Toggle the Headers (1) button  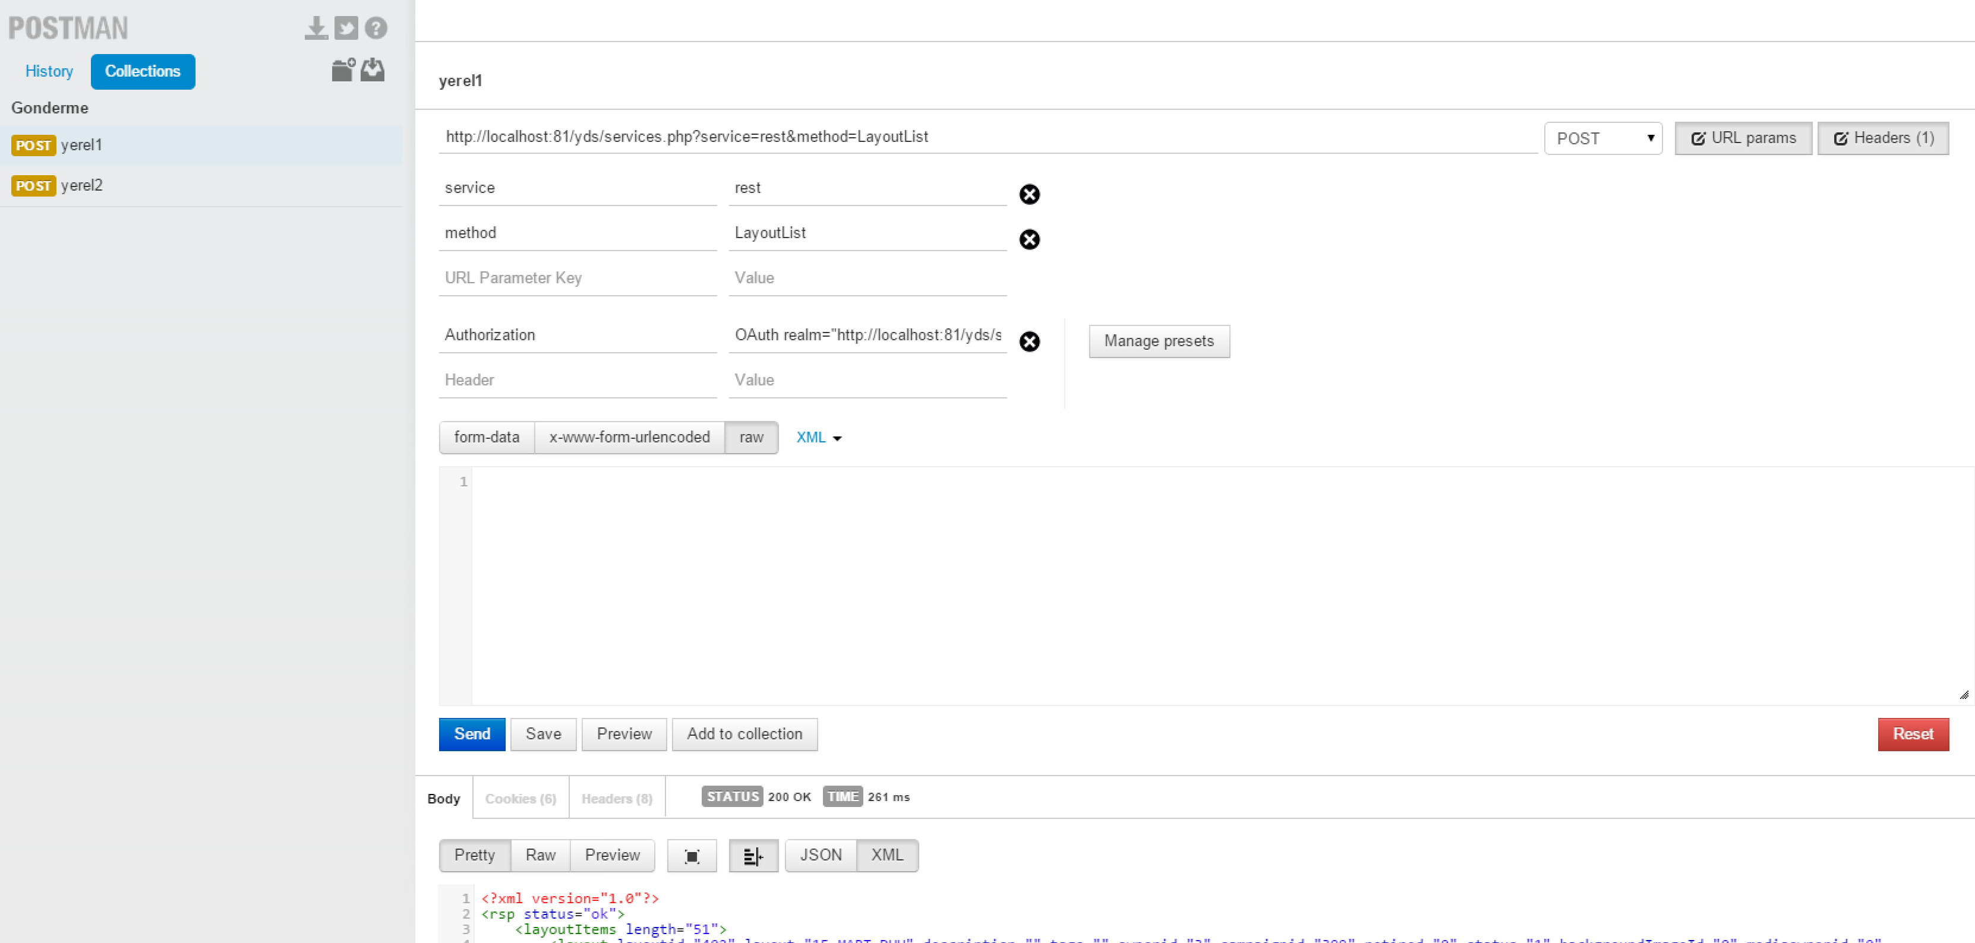(1883, 138)
